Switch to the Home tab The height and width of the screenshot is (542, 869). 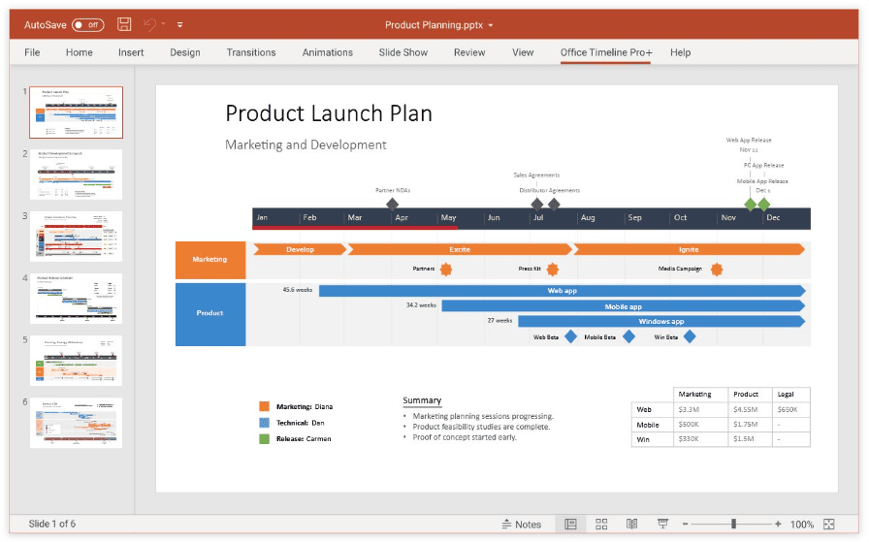[80, 52]
